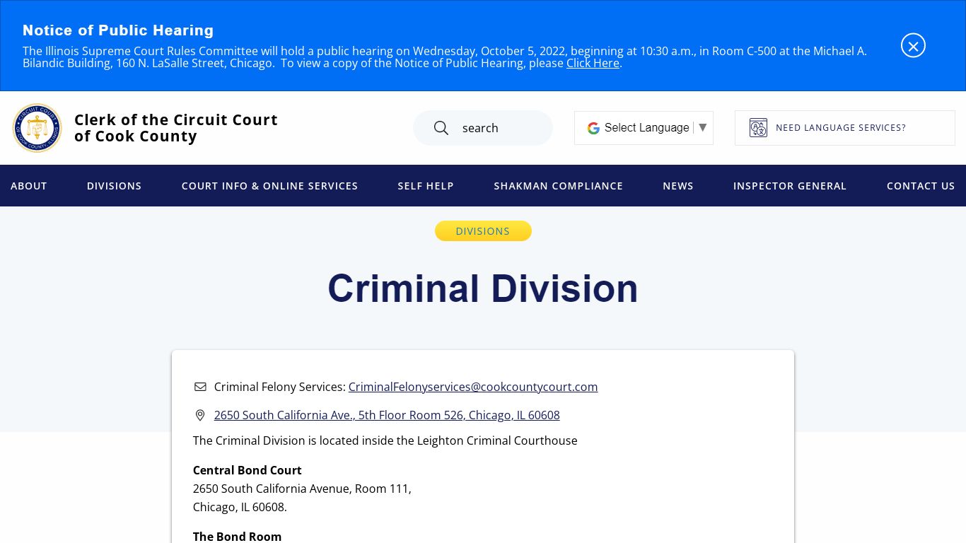Click the location pin icon beside the address

(x=200, y=415)
